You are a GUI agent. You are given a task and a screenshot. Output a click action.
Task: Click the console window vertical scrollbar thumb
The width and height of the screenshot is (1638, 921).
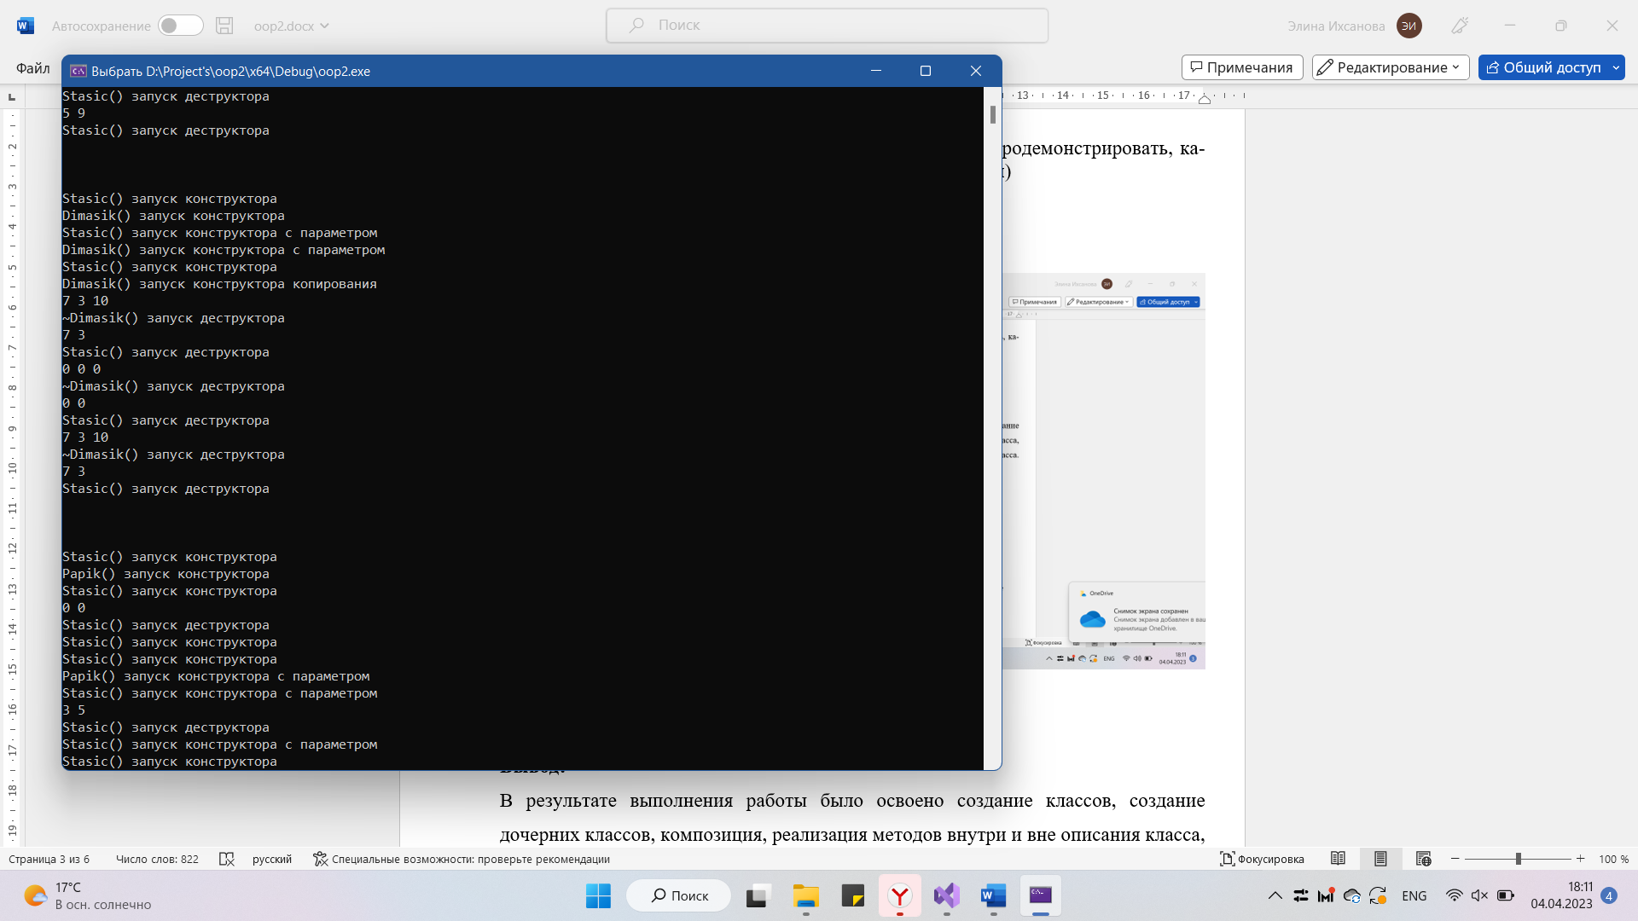click(993, 114)
